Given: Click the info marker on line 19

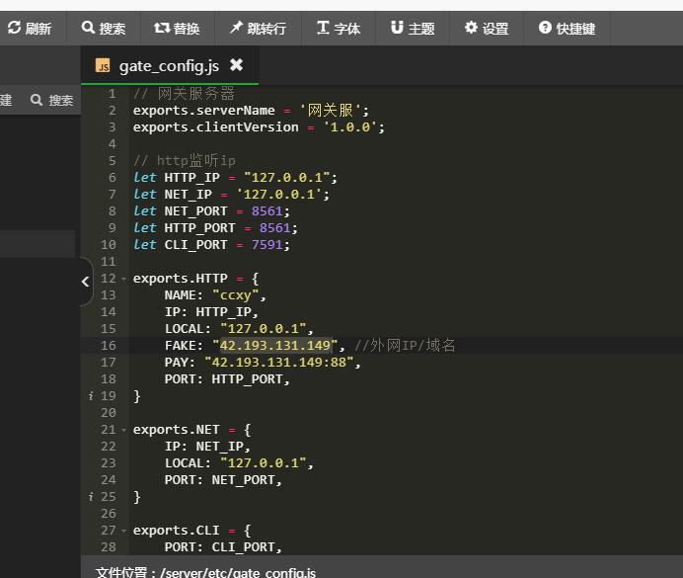Looking at the screenshot, I should (91, 396).
